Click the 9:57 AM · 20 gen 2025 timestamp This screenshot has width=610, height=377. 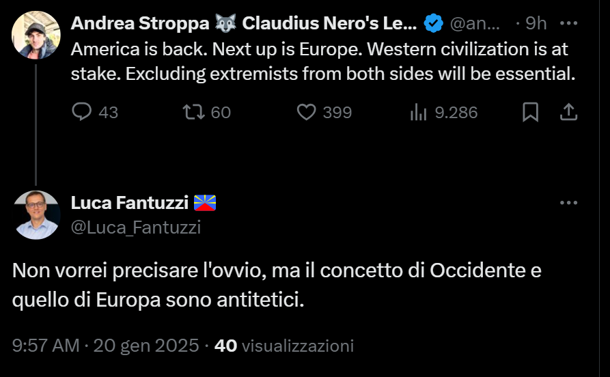click(105, 346)
